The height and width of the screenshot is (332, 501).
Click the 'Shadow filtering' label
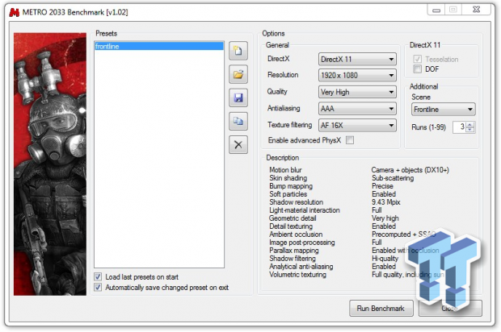(293, 259)
